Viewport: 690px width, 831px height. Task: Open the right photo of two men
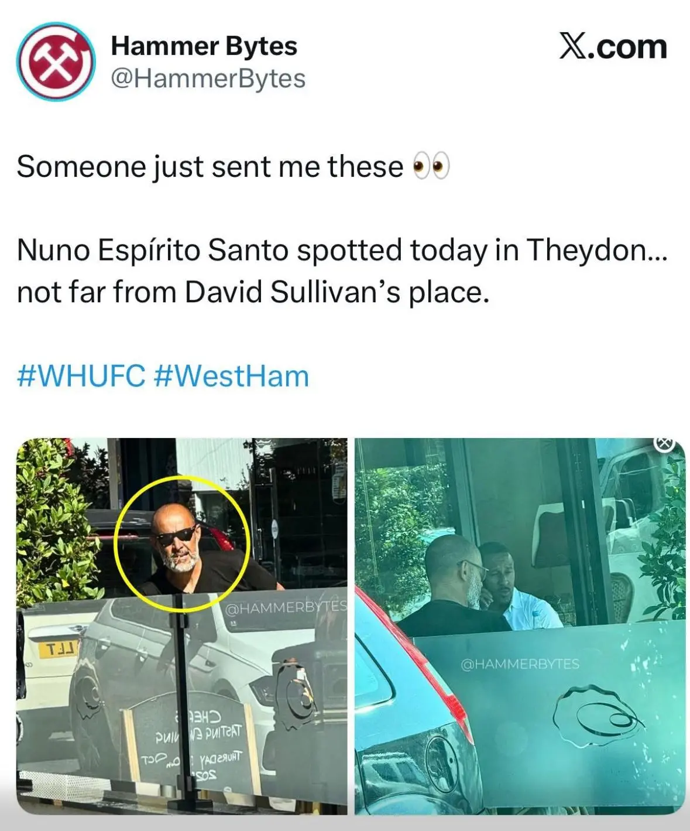[x=520, y=626]
